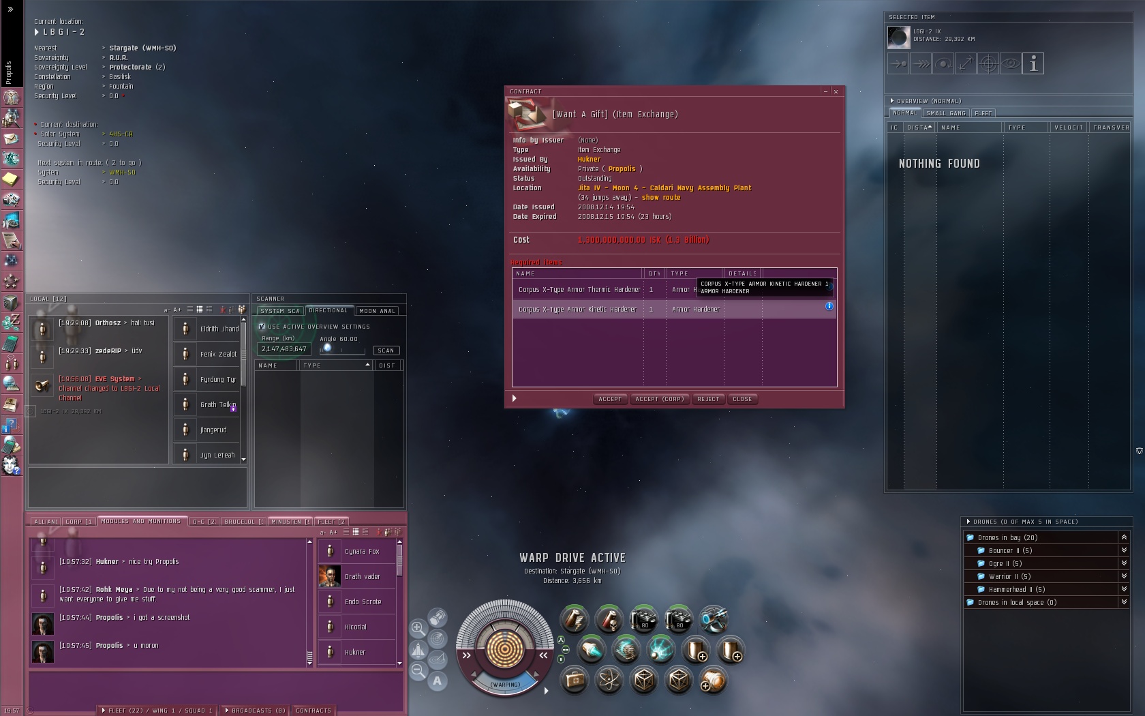The width and height of the screenshot is (1145, 716).
Task: Switch to the Fleet overview tab
Action: click(x=983, y=113)
